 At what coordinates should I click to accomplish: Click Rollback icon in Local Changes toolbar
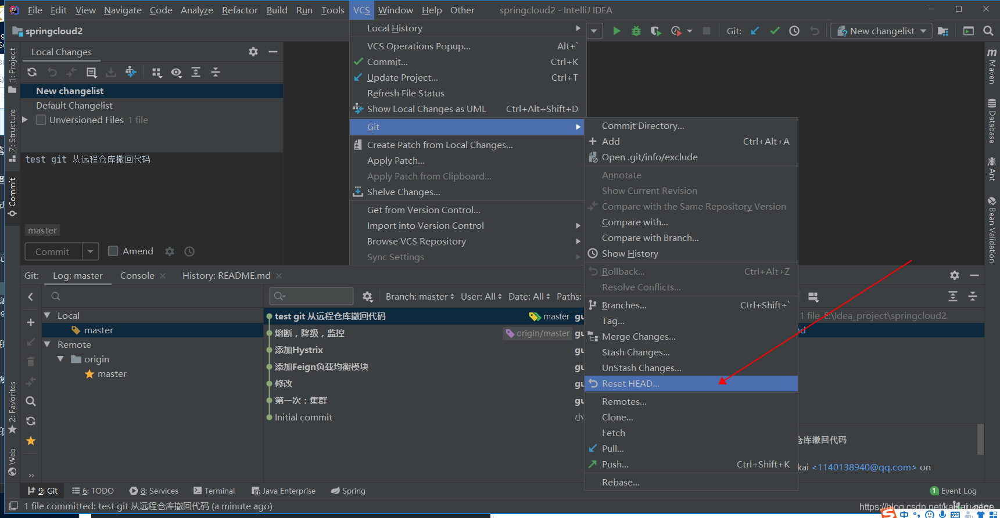point(52,72)
